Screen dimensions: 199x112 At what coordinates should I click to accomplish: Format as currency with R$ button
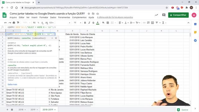[x=34, y=23]
